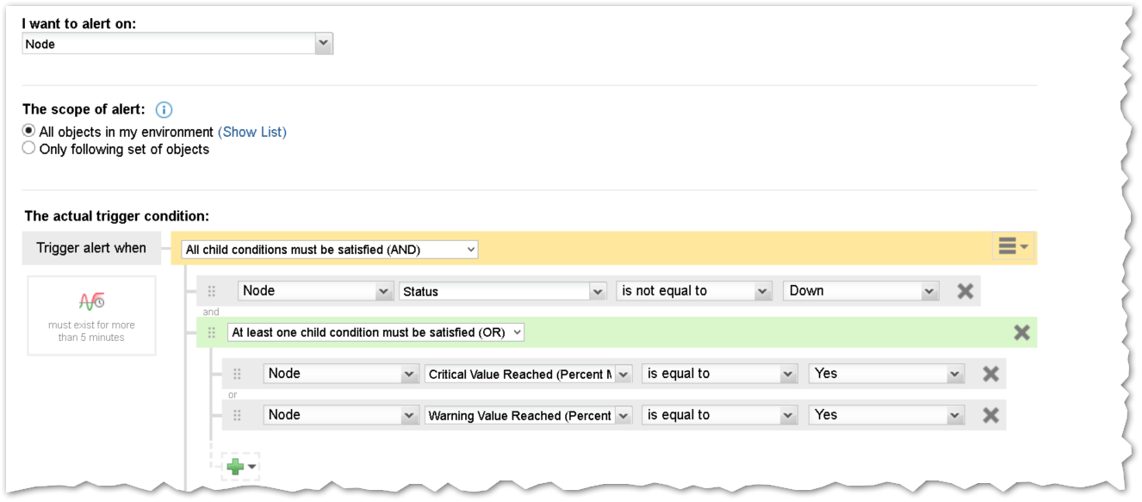Click the 'must exist for more than 5 minutes' box
The image size is (1142, 502).
point(91,316)
